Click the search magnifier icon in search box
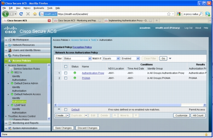The image size is (213, 138). click(201, 14)
